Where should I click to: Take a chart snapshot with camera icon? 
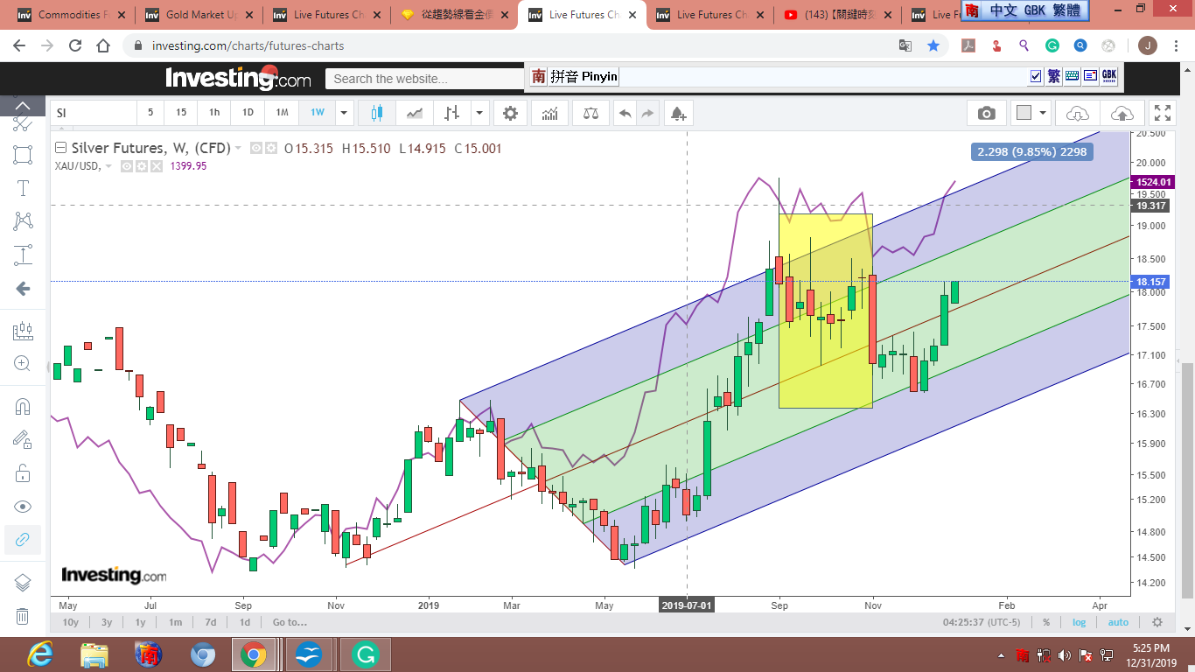[x=986, y=113]
